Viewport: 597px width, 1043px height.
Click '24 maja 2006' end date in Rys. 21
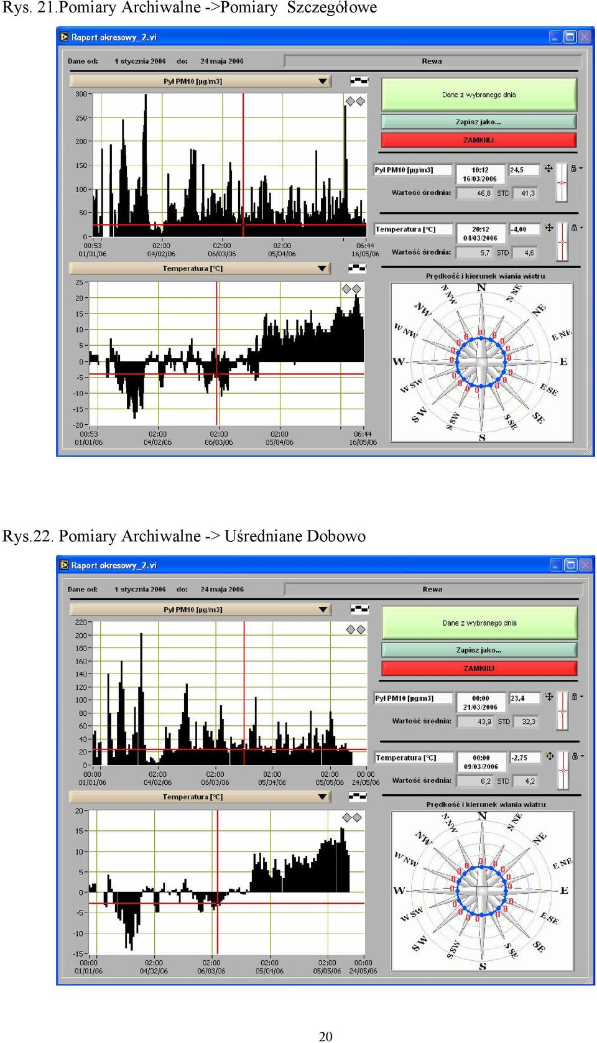[x=221, y=61]
